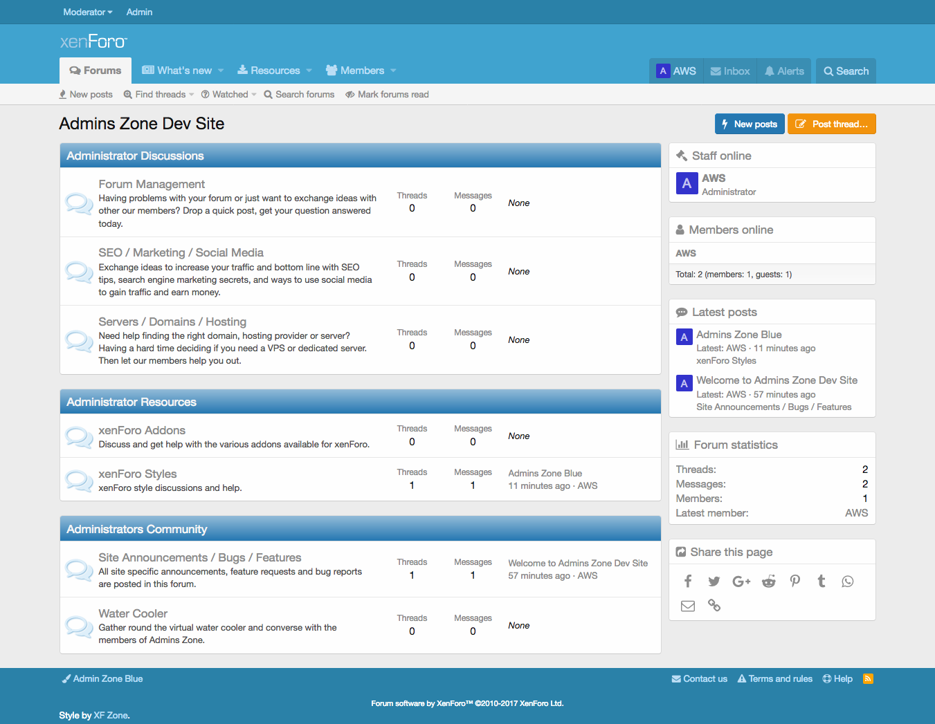Switch to the What's new tab
Image resolution: width=935 pixels, height=724 pixels.
pos(177,71)
